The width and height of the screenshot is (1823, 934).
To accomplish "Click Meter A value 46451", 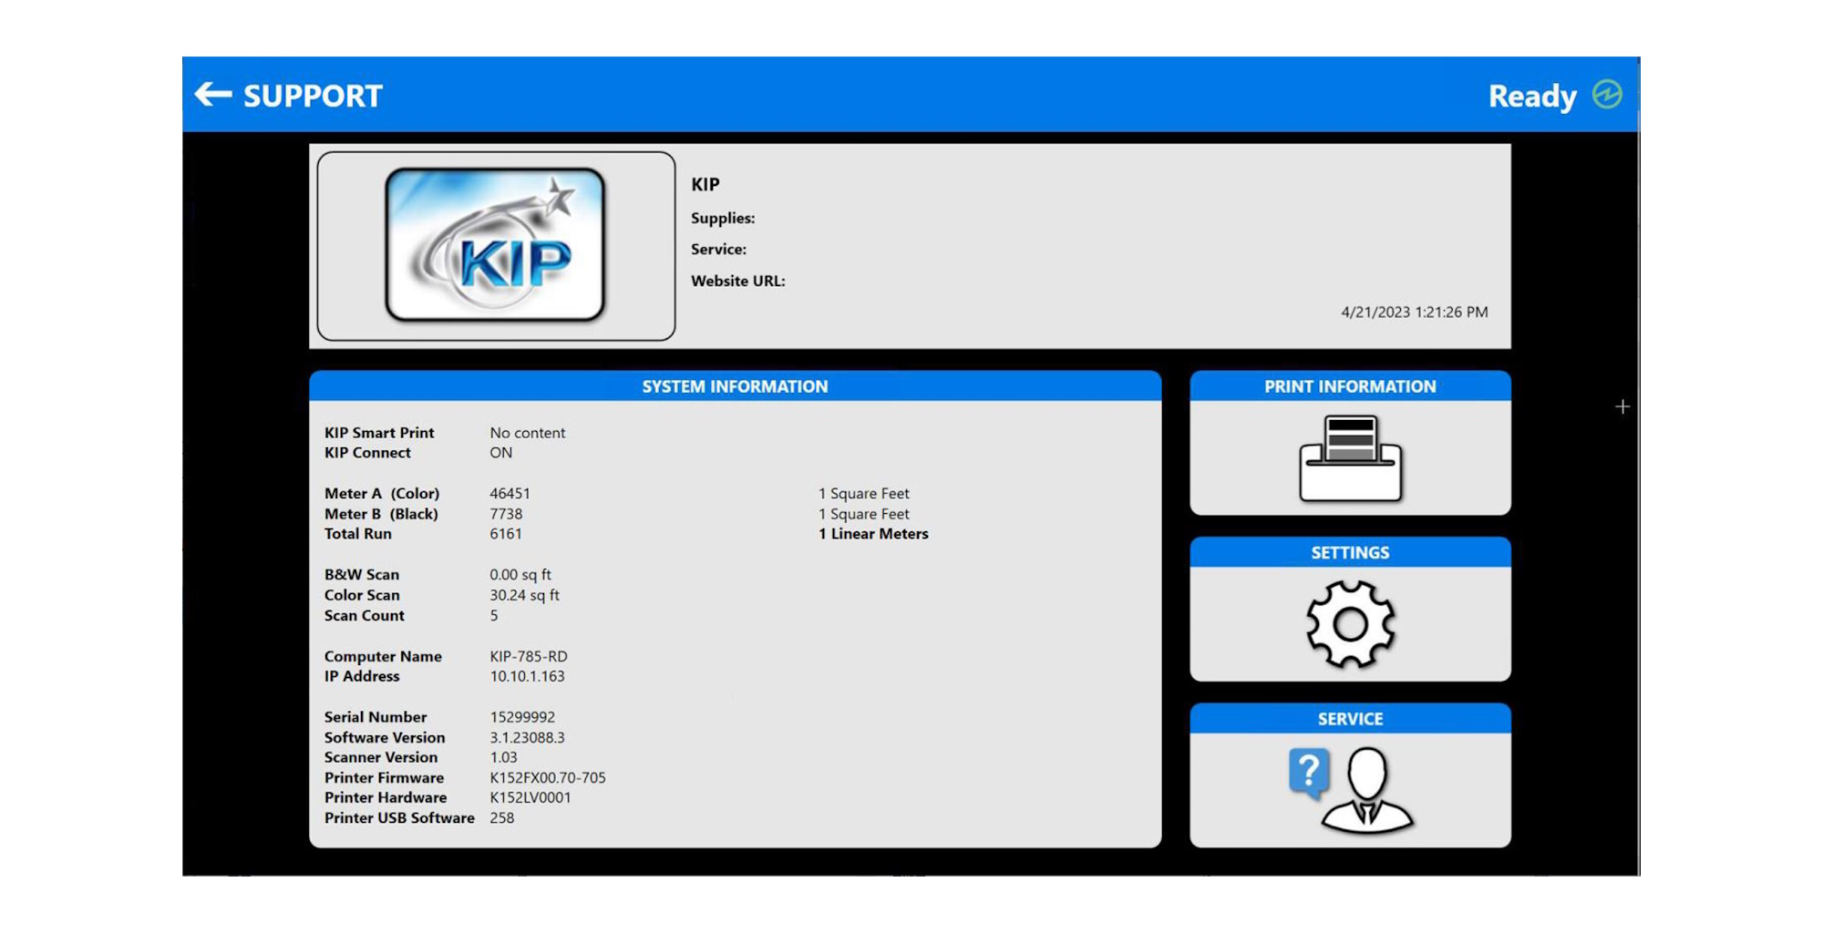I will pos(510,494).
